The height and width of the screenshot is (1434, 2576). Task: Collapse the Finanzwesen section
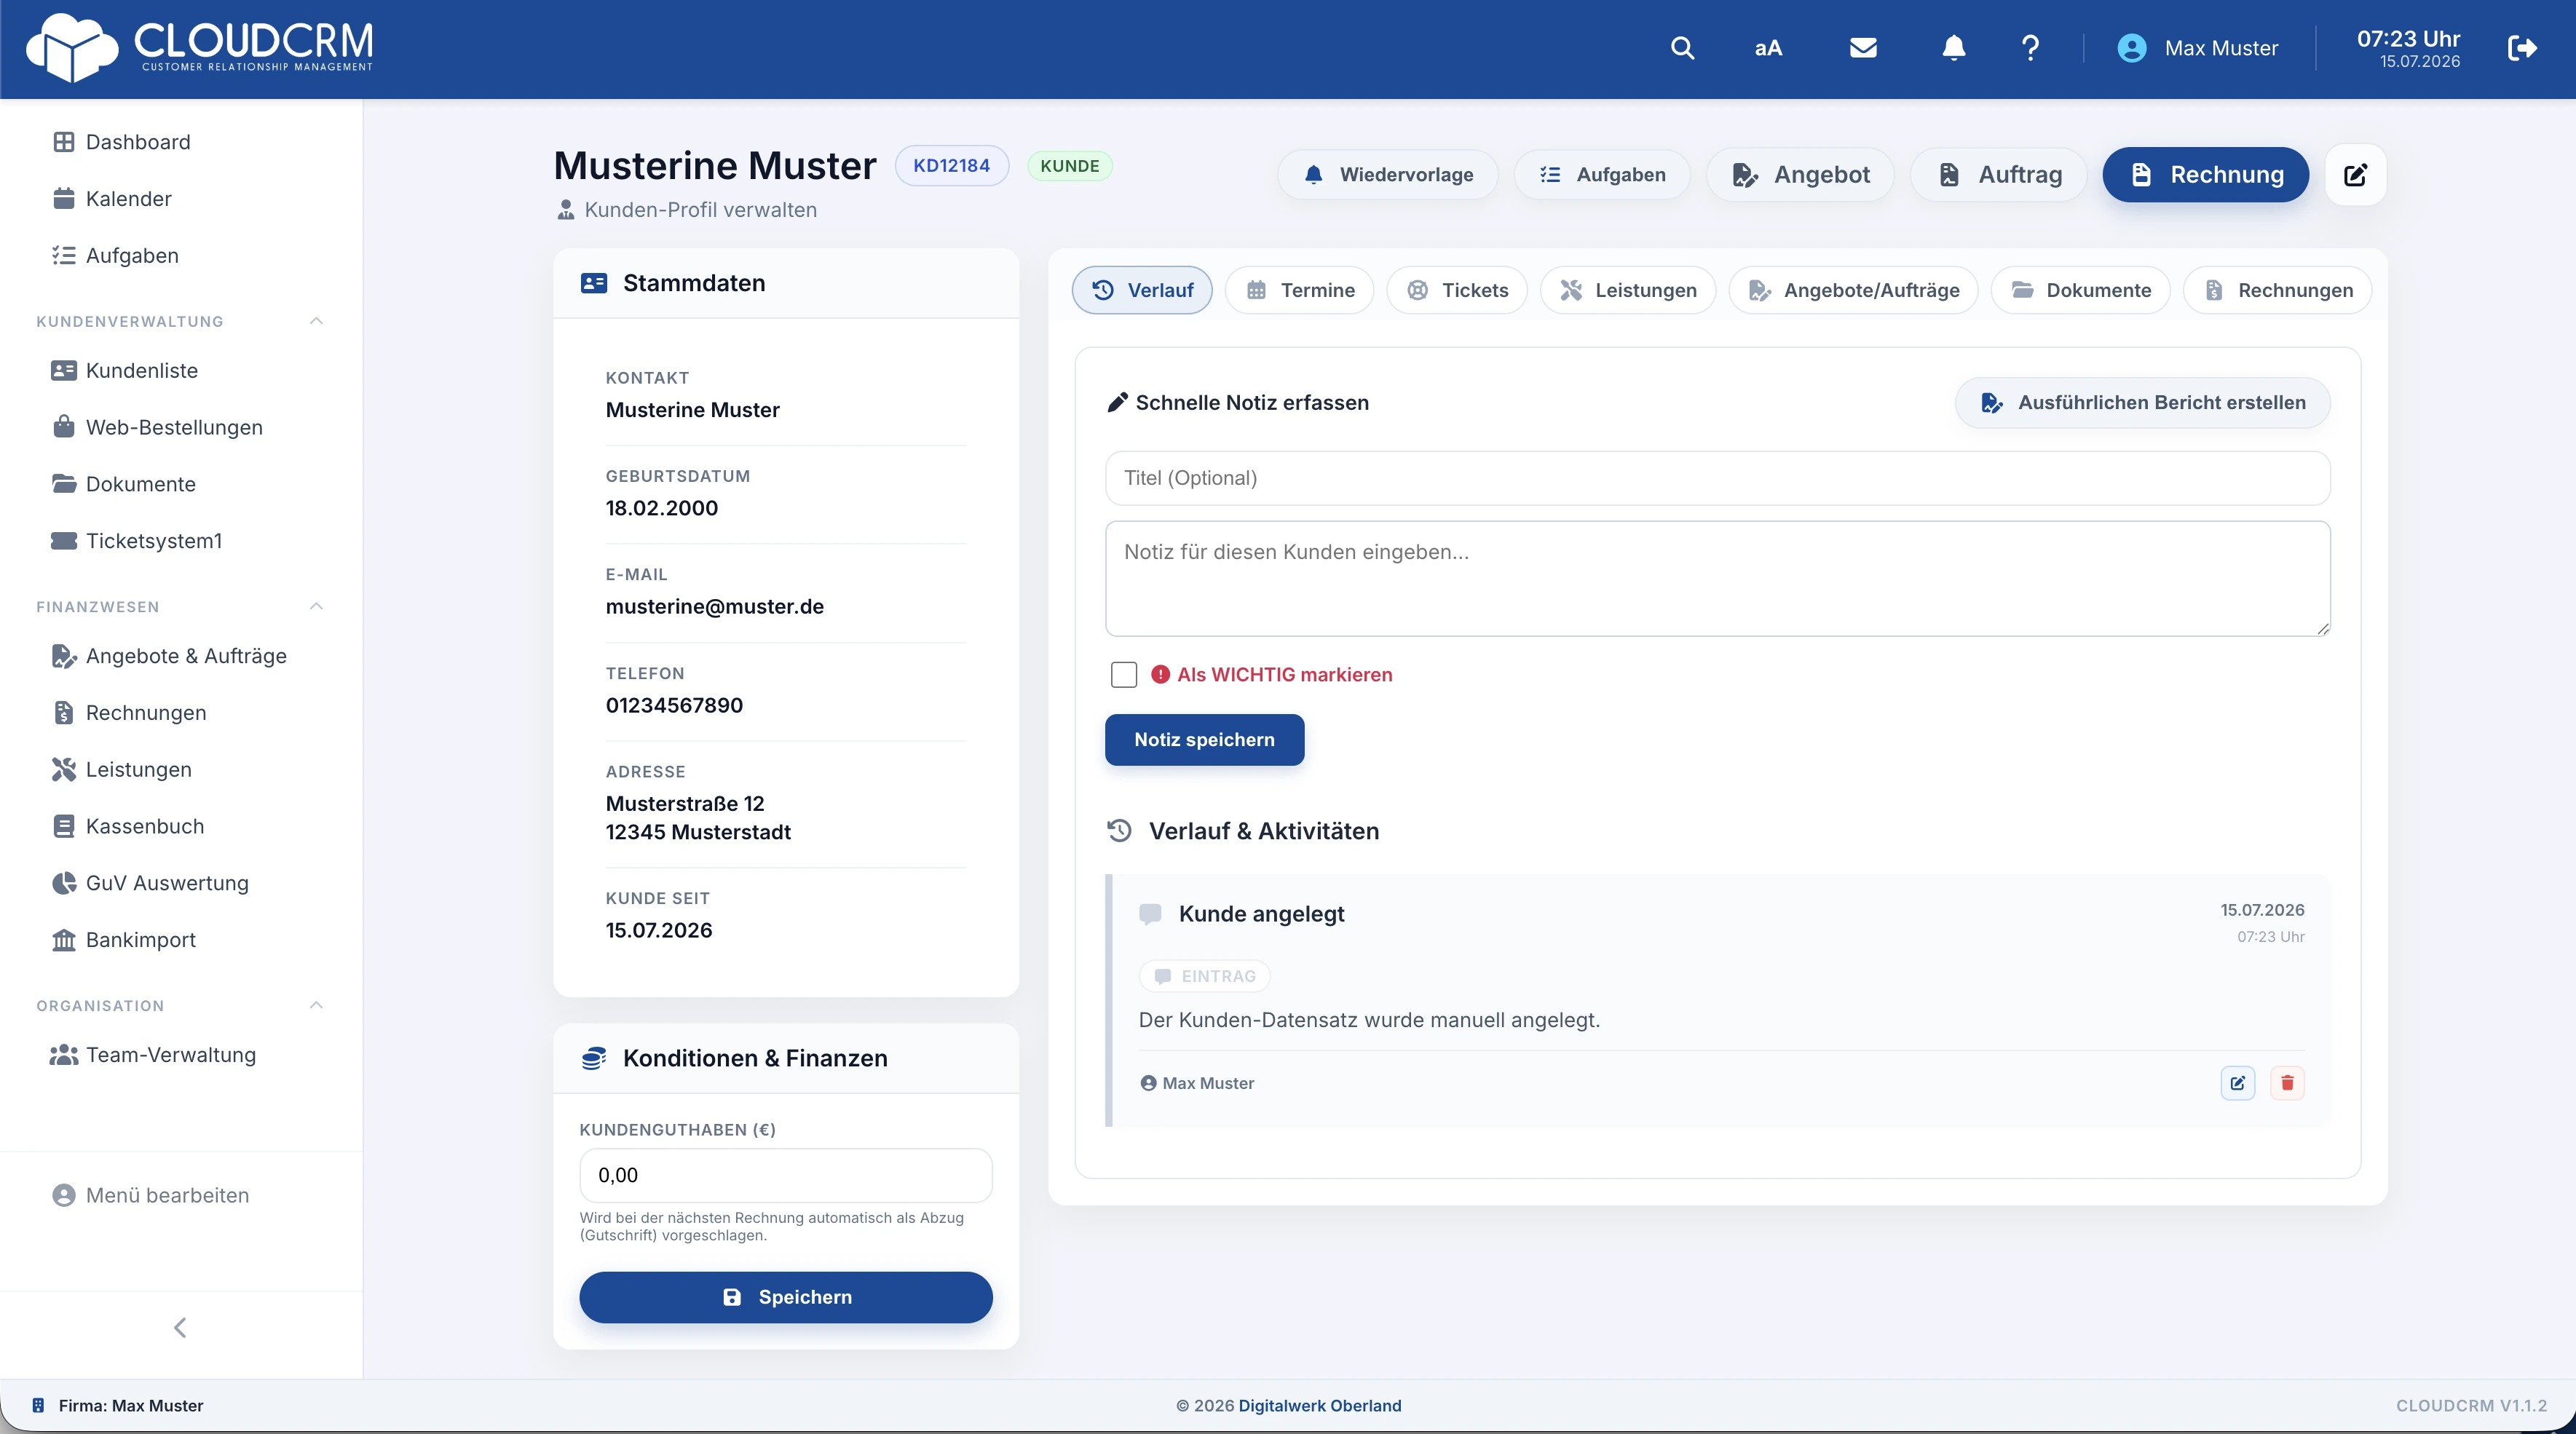coord(316,607)
